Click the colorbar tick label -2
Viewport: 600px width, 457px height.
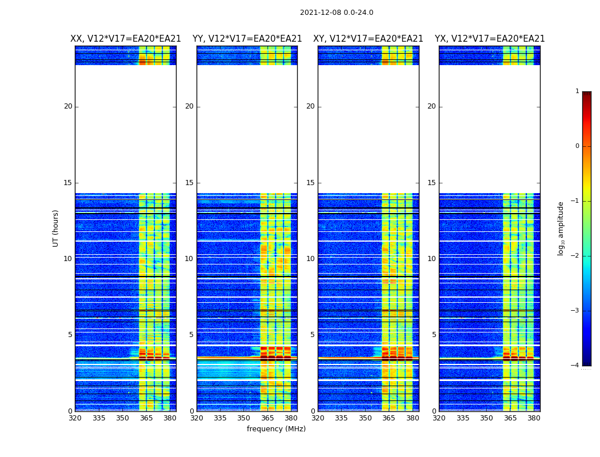(575, 256)
